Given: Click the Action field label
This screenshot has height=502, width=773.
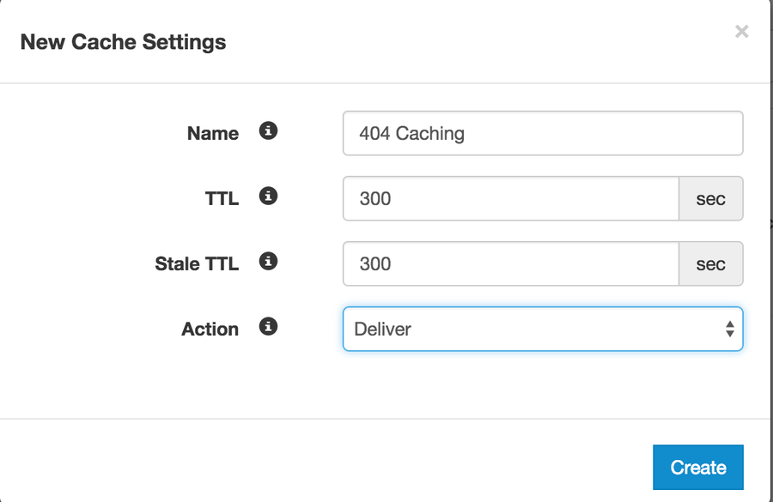Looking at the screenshot, I should [210, 329].
